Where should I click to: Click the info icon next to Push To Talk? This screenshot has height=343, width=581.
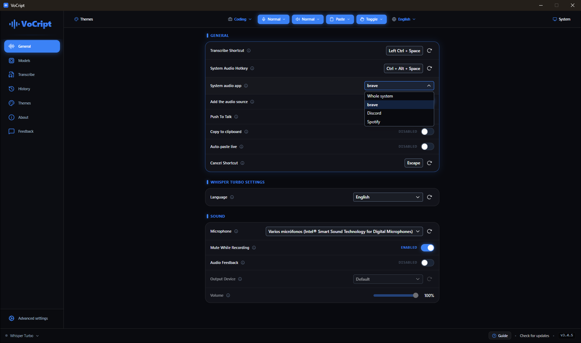[236, 117]
